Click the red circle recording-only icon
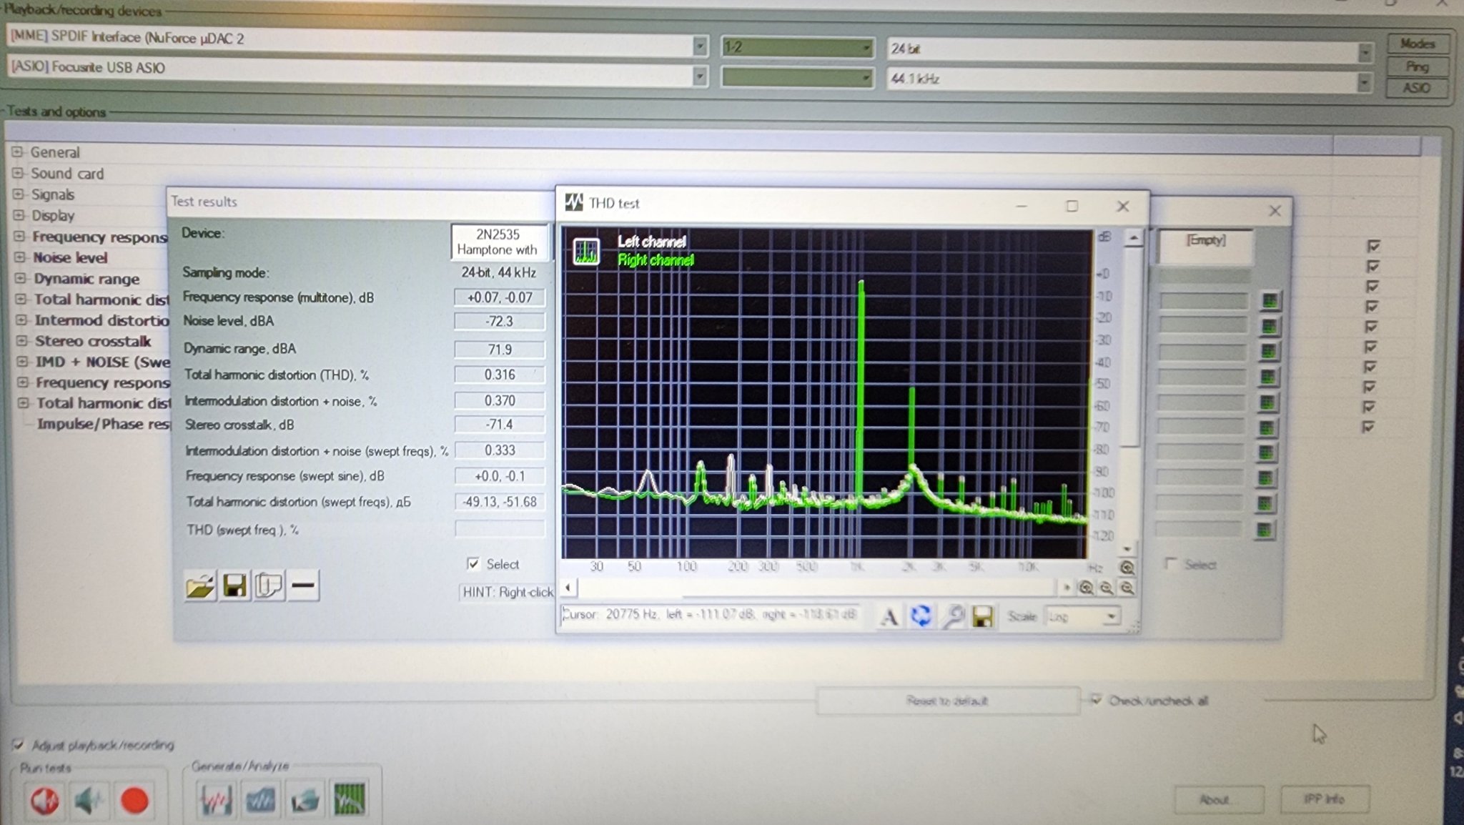Image resolution: width=1464 pixels, height=825 pixels. pyautogui.click(x=134, y=800)
